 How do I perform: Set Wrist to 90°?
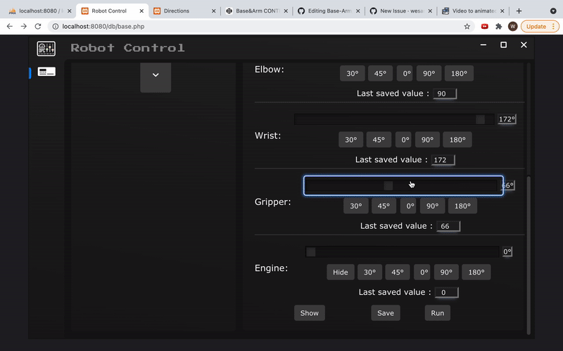(x=427, y=140)
